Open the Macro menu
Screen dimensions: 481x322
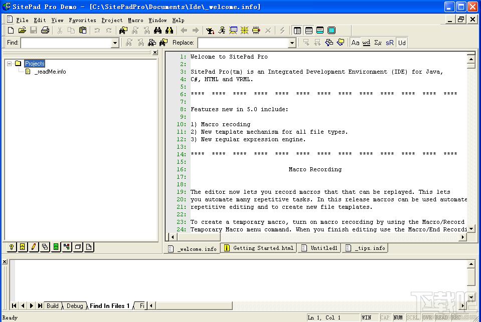tap(135, 20)
